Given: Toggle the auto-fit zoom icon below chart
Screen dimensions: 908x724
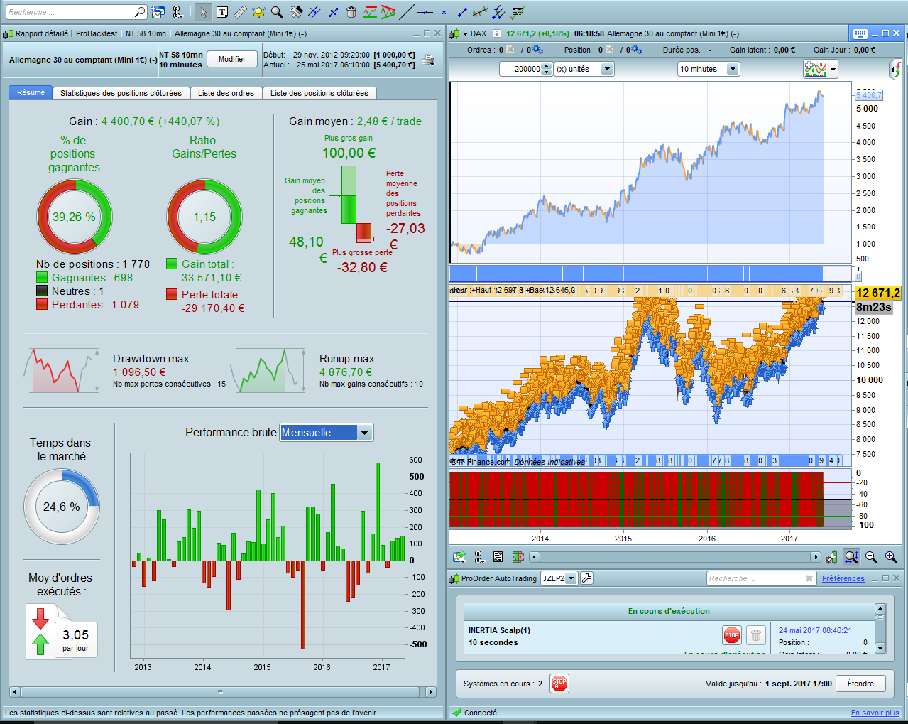Looking at the screenshot, I should [851, 557].
